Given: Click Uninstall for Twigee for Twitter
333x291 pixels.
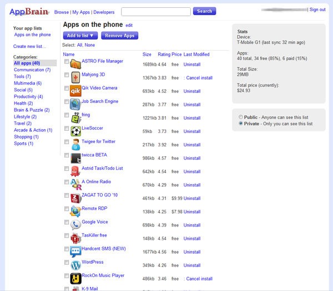Looking at the screenshot, I should click(x=192, y=145).
